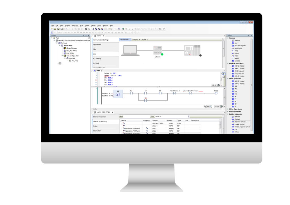Select Parallel contact ladder element
This screenshot has height=205, width=290.
[x=238, y=124]
